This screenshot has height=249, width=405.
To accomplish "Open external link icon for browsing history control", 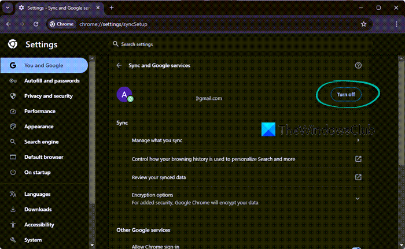I will pyautogui.click(x=358, y=159).
